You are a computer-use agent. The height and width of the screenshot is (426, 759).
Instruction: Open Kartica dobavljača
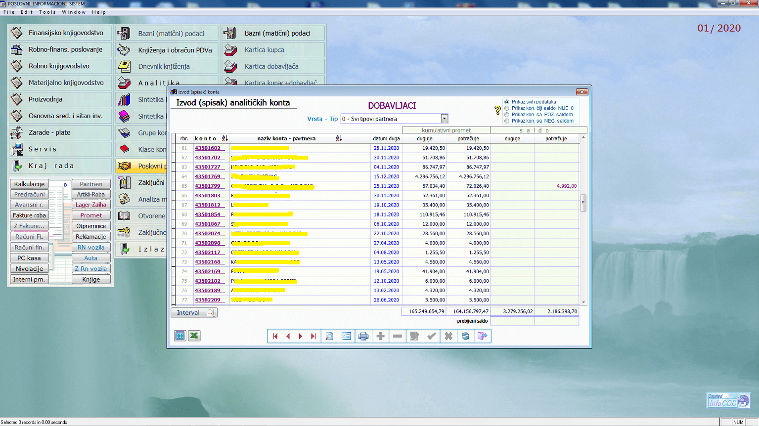[273, 67]
